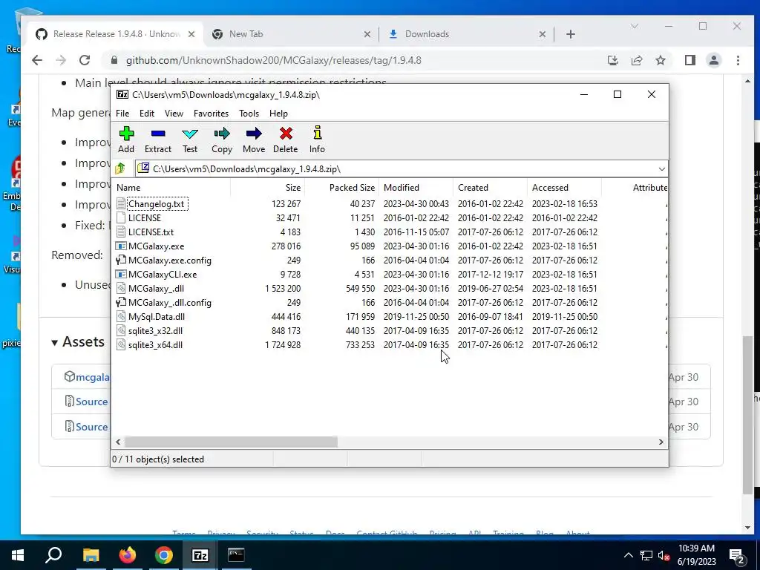This screenshot has height=570, width=760.
Task: Sort by Created column header
Action: pos(491,188)
